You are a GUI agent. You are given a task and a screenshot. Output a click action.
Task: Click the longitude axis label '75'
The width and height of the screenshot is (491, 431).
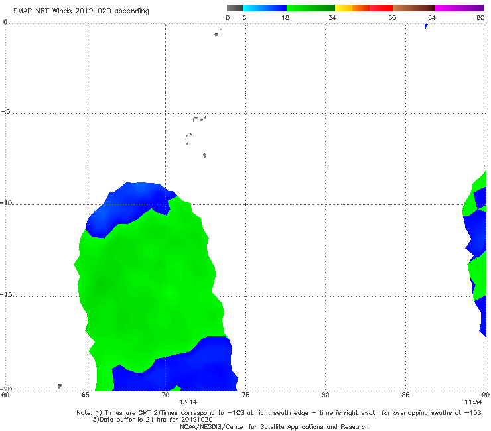pyautogui.click(x=245, y=395)
